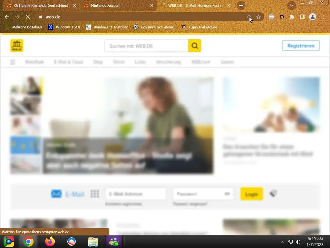This screenshot has width=330, height=248.
Task: Click the icon right of the Login button
Action: pyautogui.click(x=273, y=193)
